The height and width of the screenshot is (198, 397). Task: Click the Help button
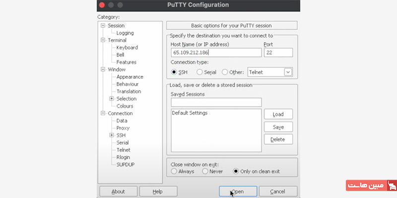158,192
